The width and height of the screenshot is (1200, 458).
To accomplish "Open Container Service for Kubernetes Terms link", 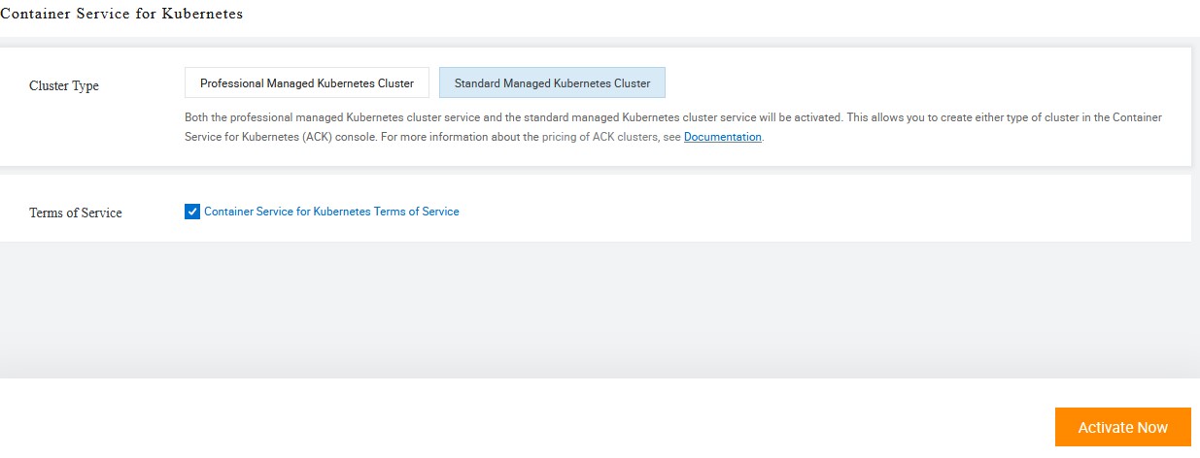I will coord(331,212).
